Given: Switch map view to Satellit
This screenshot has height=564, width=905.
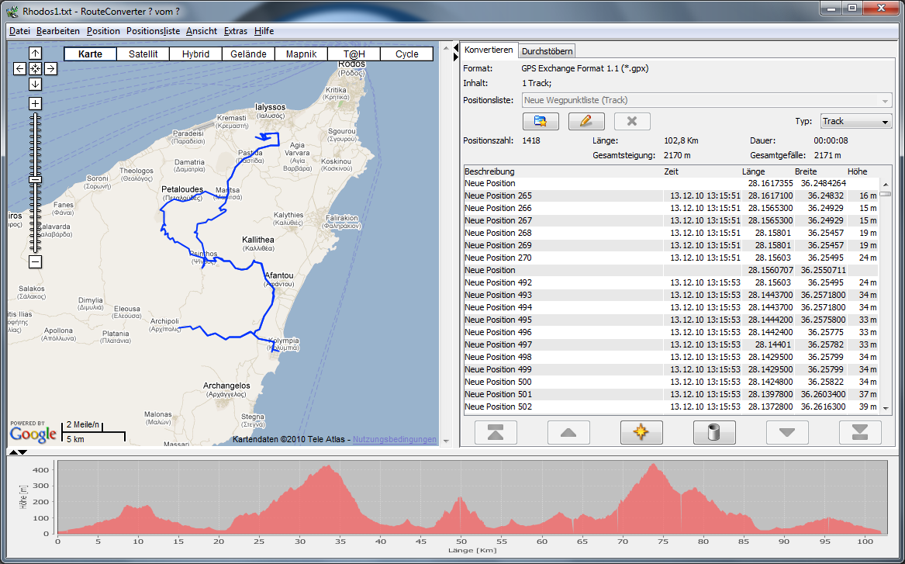Looking at the screenshot, I should [143, 54].
